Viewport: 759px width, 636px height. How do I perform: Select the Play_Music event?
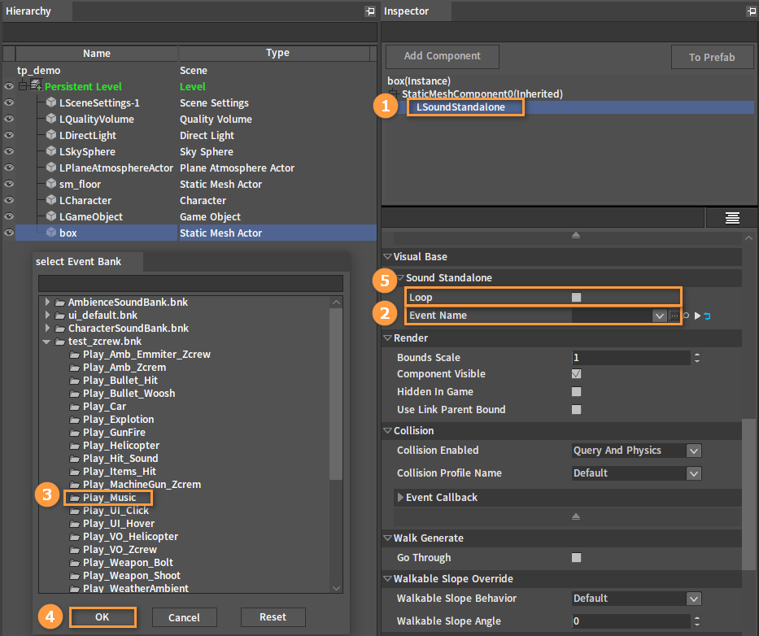point(109,498)
